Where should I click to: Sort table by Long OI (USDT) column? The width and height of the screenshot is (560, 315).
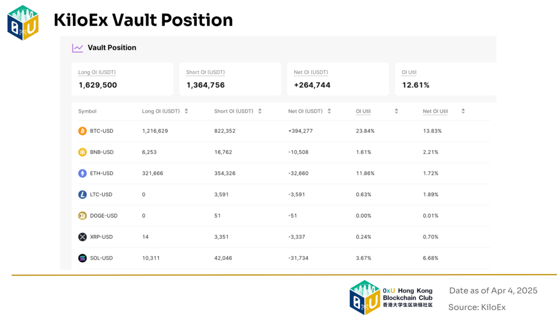coord(186,111)
